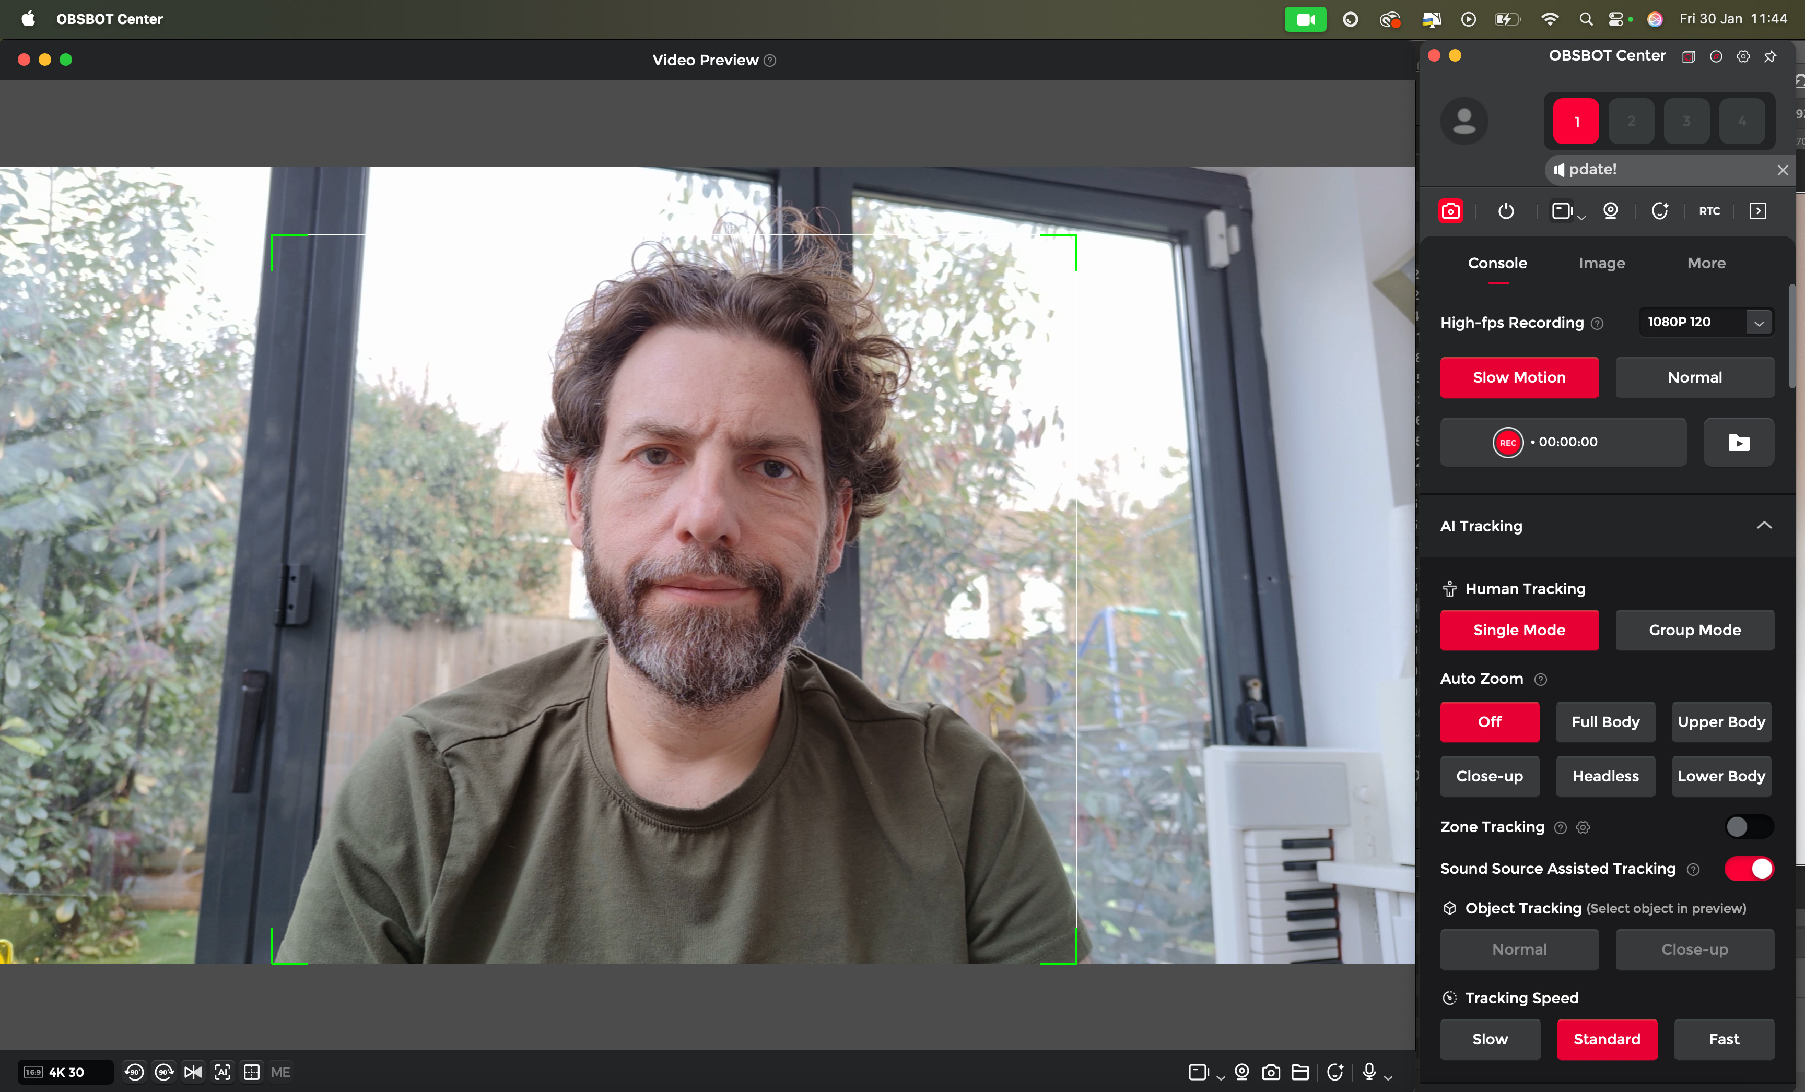Click the RTC toolbar button
The height and width of the screenshot is (1092, 1805).
click(1709, 211)
